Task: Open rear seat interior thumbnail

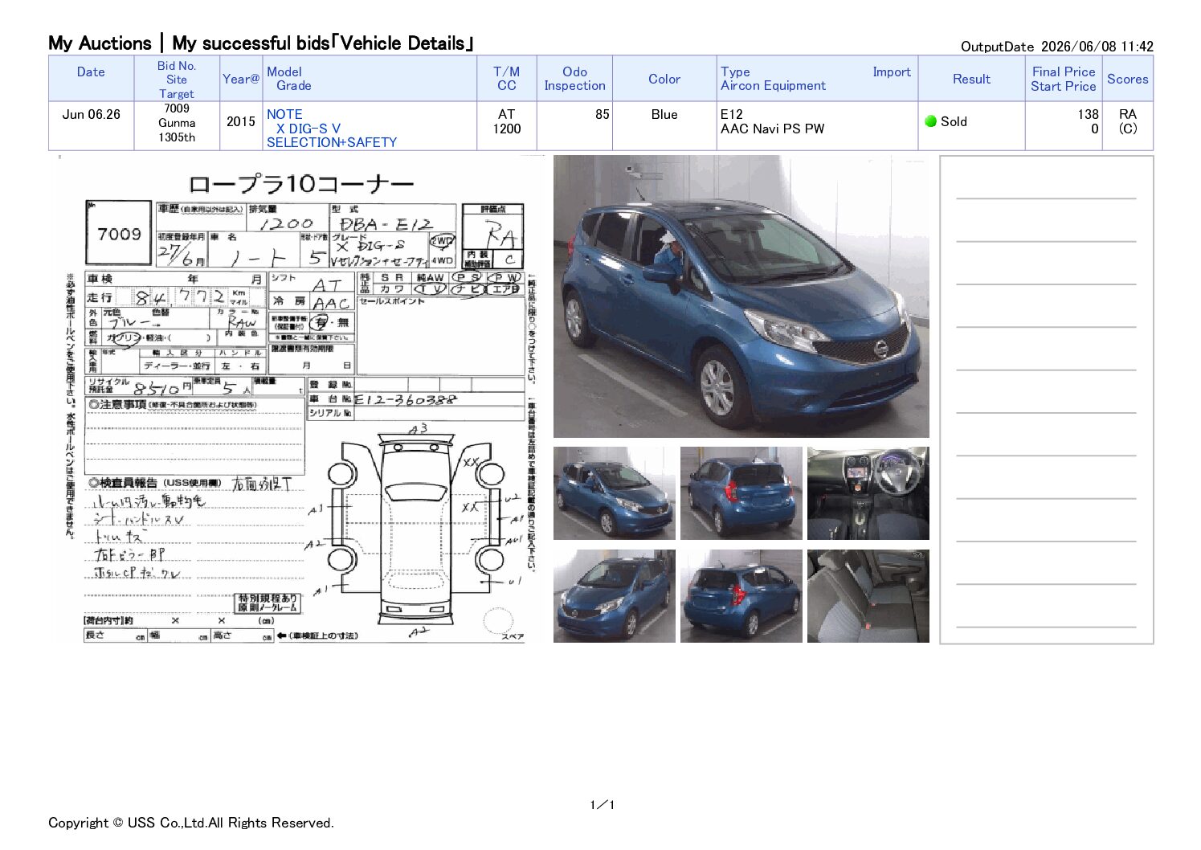Action: click(x=868, y=596)
